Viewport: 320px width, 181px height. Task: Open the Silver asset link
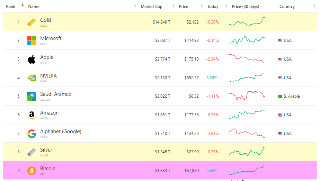click(46, 150)
